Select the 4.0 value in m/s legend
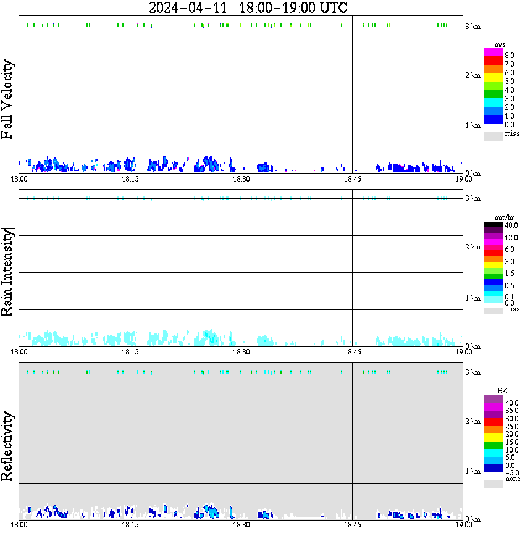The image size is (525, 536). [510, 90]
